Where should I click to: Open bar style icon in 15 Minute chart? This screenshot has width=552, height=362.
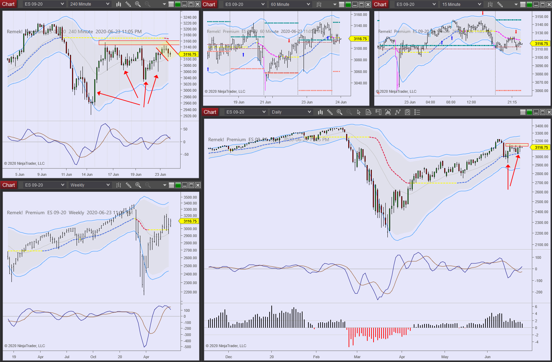tap(490, 4)
